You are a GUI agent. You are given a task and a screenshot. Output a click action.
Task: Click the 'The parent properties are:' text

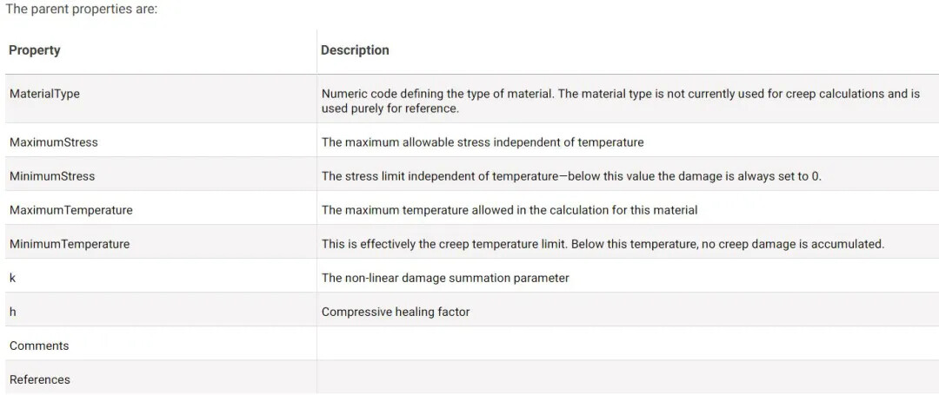click(82, 10)
